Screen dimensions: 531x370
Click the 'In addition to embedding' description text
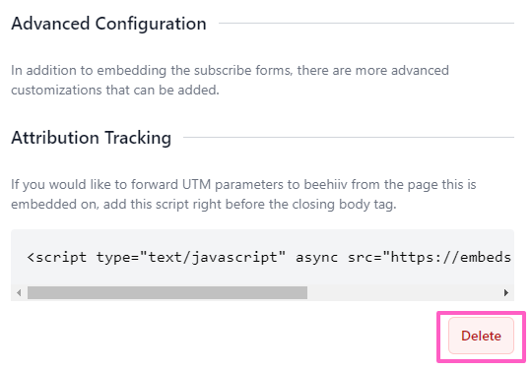pos(230,80)
